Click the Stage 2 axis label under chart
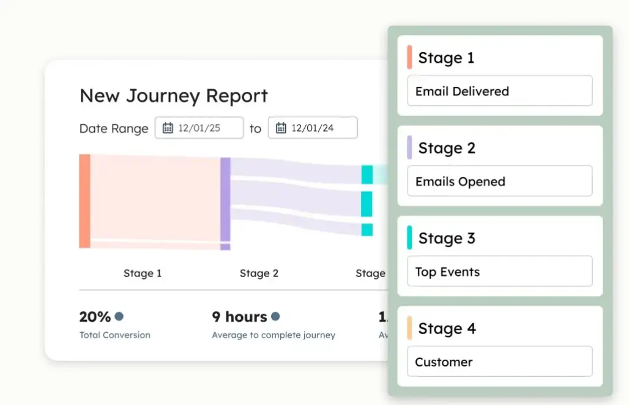Image resolution: width=629 pixels, height=405 pixels. pyautogui.click(x=259, y=273)
